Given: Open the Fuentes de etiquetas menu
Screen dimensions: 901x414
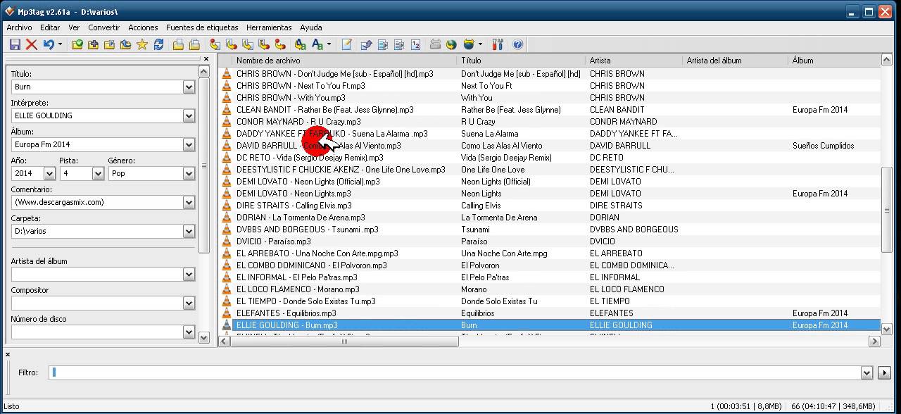Looking at the screenshot, I should pyautogui.click(x=202, y=27).
